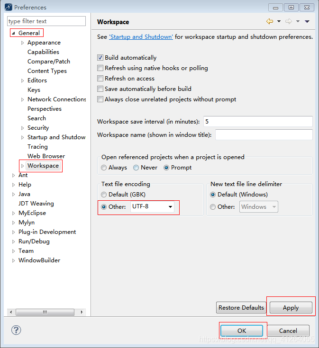
Task: Select Compare/Patch in the tree
Action: [x=49, y=62]
